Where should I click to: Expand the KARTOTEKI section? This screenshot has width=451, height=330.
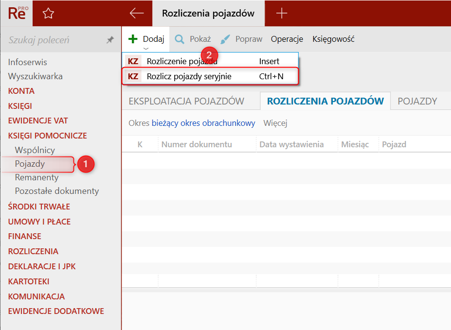click(x=29, y=281)
